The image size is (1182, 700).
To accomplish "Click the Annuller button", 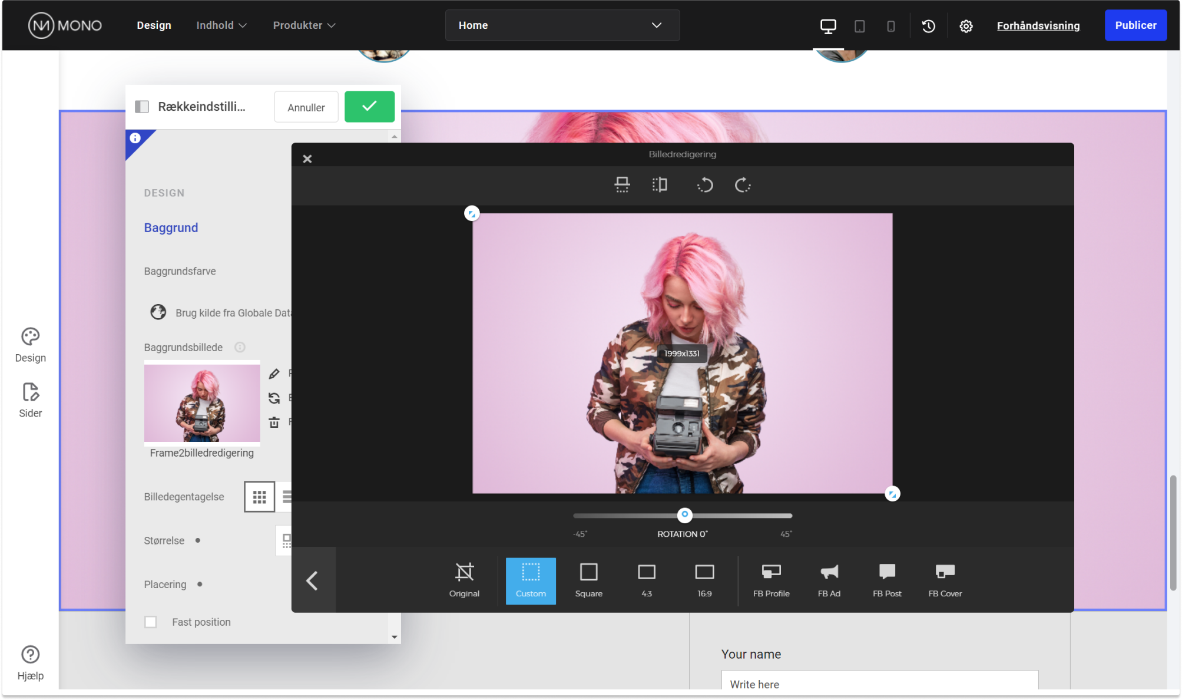I will click(x=306, y=107).
